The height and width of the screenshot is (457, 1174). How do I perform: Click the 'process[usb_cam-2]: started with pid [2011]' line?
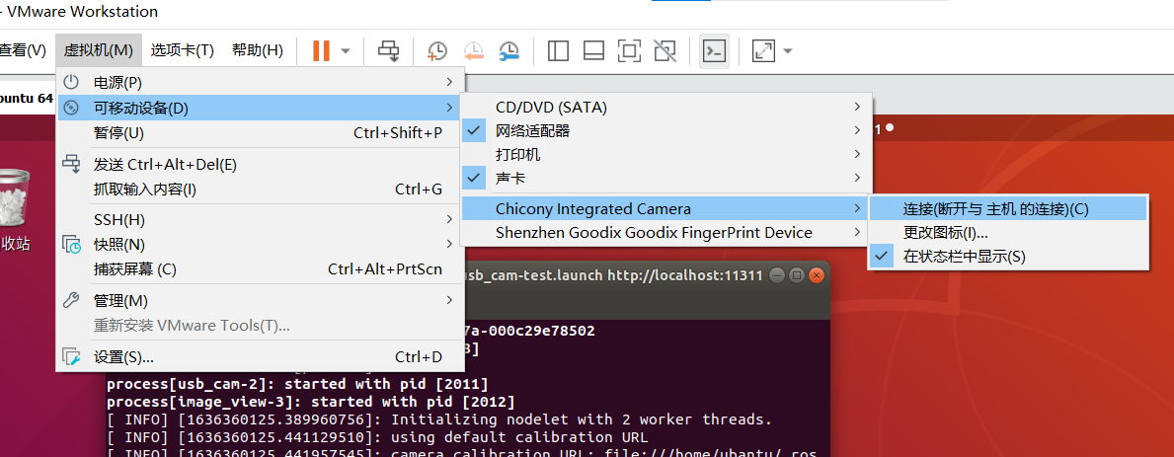[x=297, y=384]
